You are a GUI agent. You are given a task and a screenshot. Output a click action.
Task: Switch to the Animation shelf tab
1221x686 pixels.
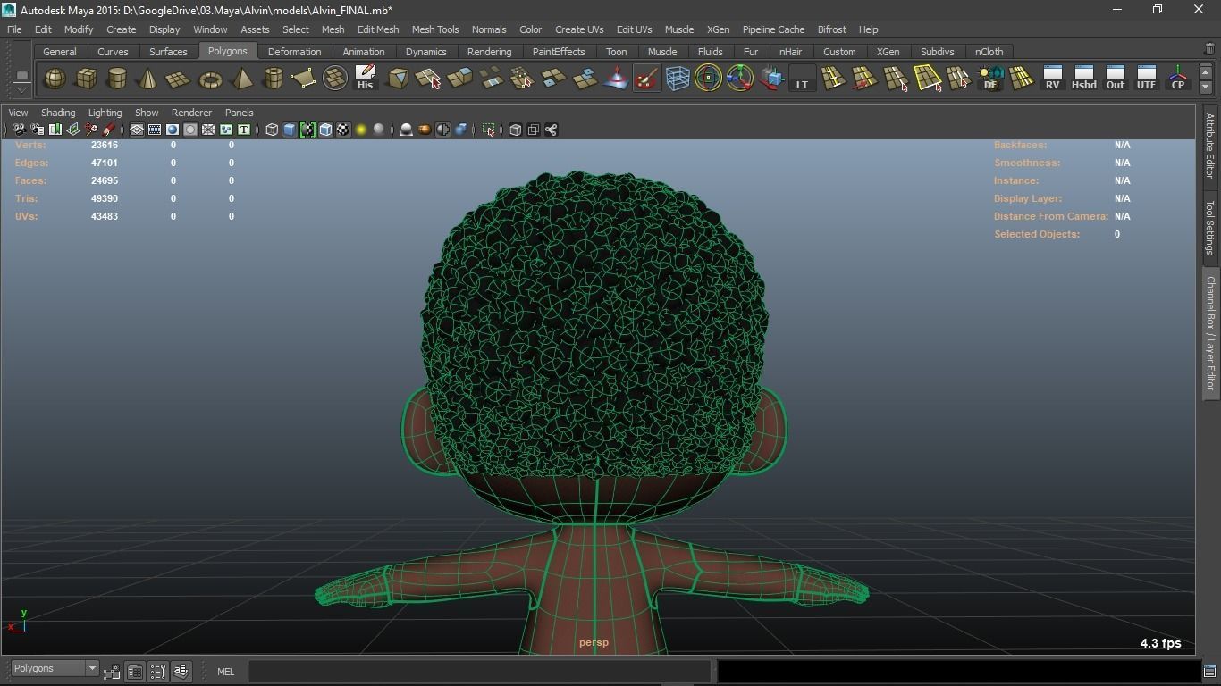pyautogui.click(x=364, y=52)
